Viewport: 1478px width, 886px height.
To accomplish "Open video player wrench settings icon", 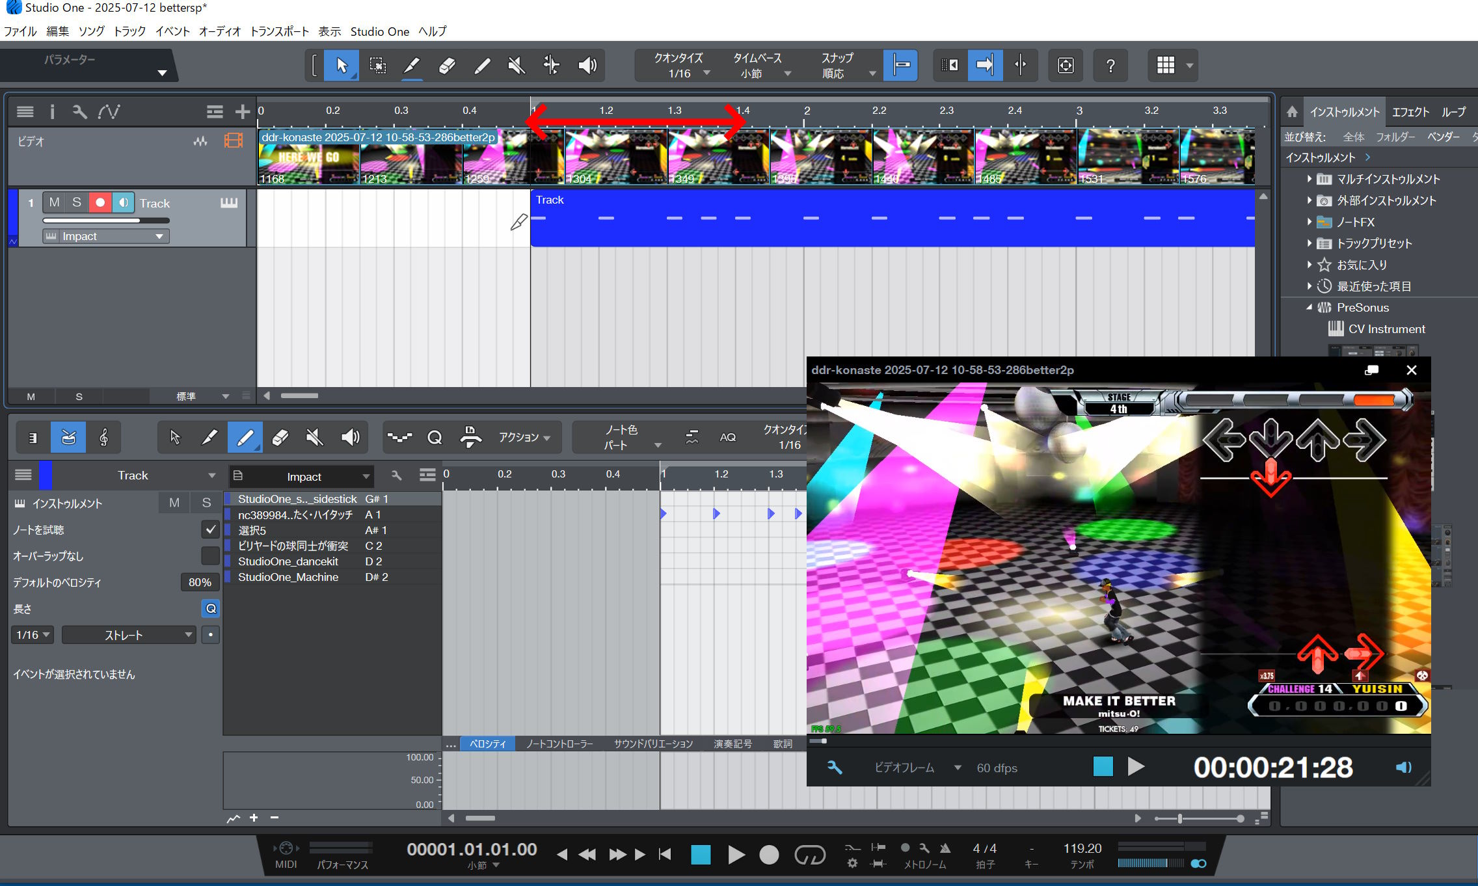I will (835, 768).
